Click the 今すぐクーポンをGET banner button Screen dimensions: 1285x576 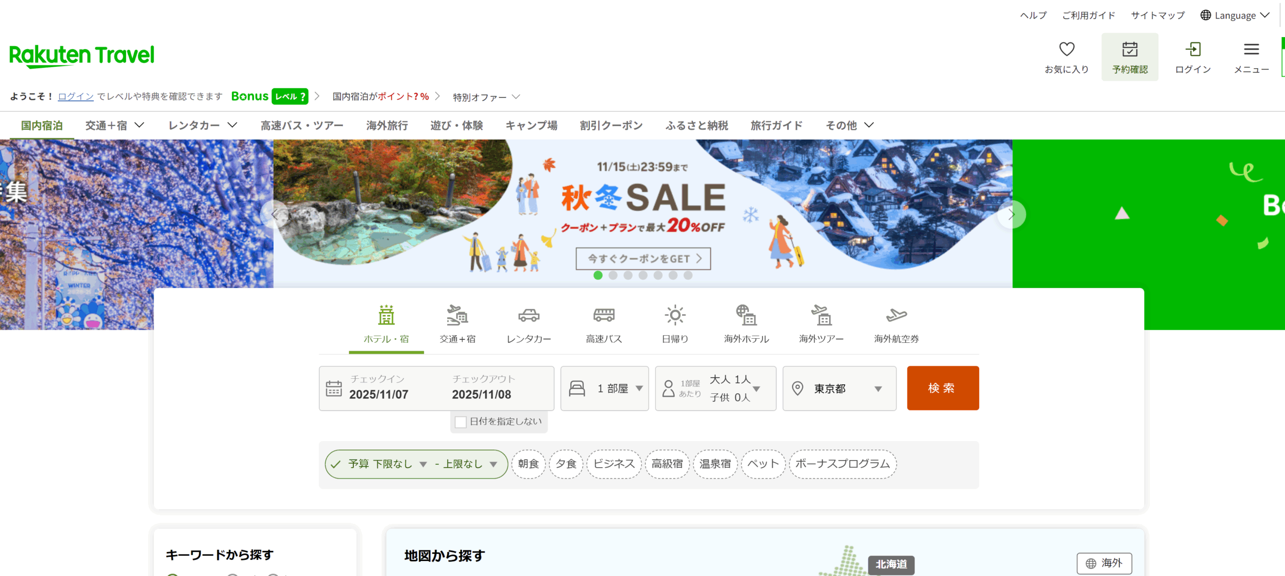(643, 259)
